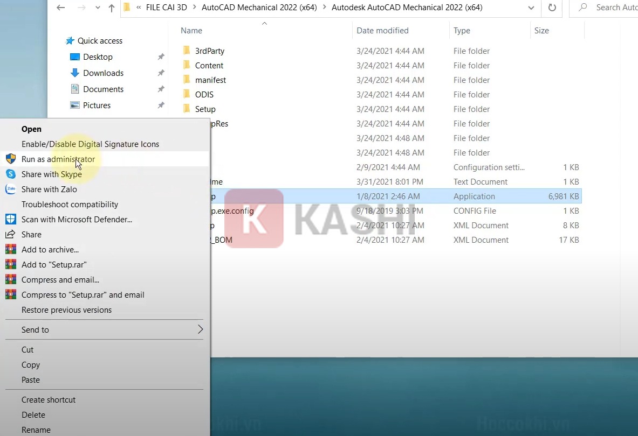The image size is (638, 436).
Task: Open the address bar dropdown arrow
Action: pyautogui.click(x=531, y=8)
